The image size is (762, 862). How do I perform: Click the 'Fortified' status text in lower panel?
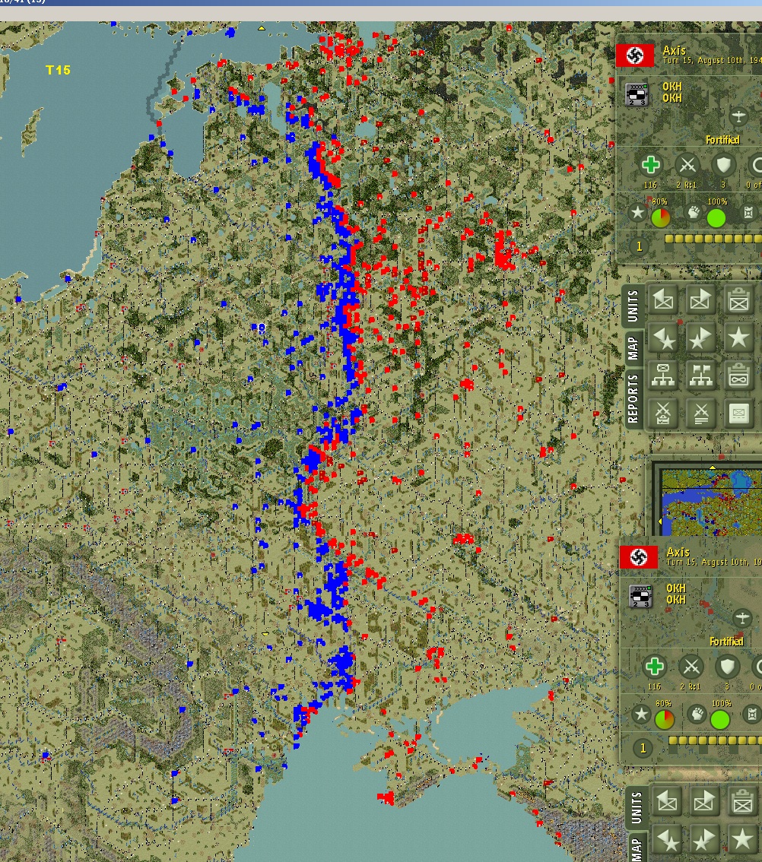726,642
